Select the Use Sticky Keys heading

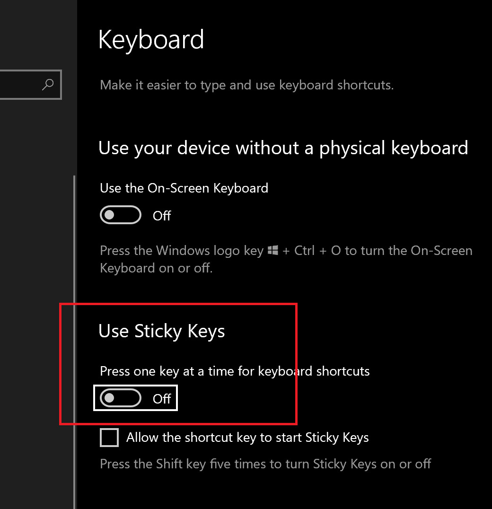(x=162, y=332)
